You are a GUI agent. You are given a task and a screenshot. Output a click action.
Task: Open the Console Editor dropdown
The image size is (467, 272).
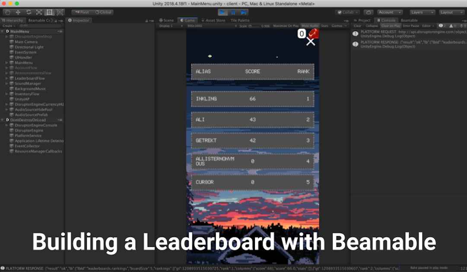tap(427, 26)
